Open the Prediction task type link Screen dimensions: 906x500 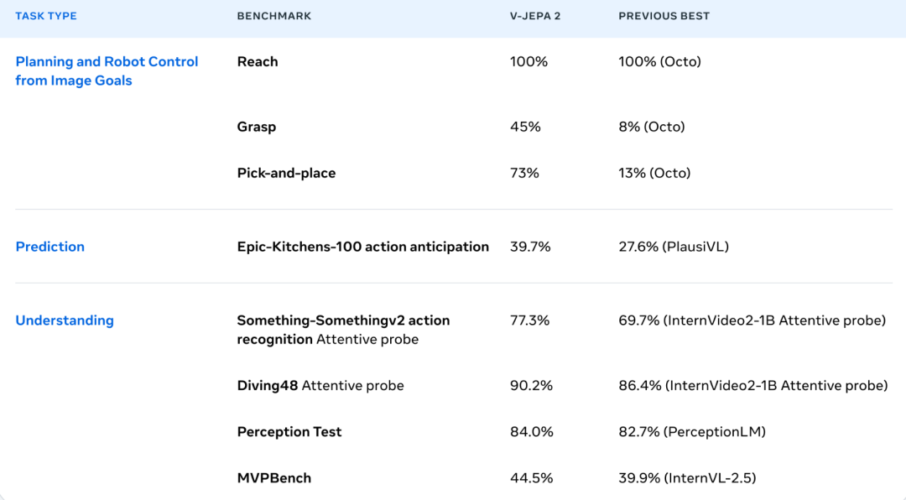click(50, 247)
